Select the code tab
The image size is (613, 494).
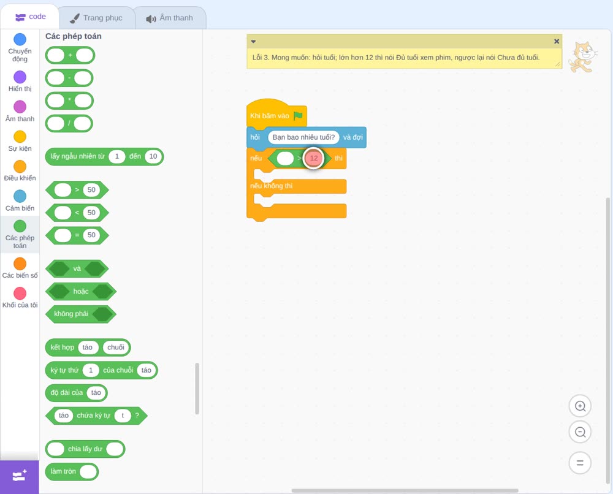(31, 17)
